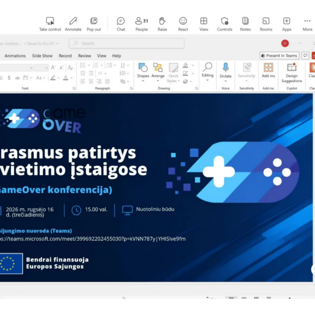This screenshot has width=315, height=315.
Task: Toggle bulleted list formatting
Action: (83, 65)
